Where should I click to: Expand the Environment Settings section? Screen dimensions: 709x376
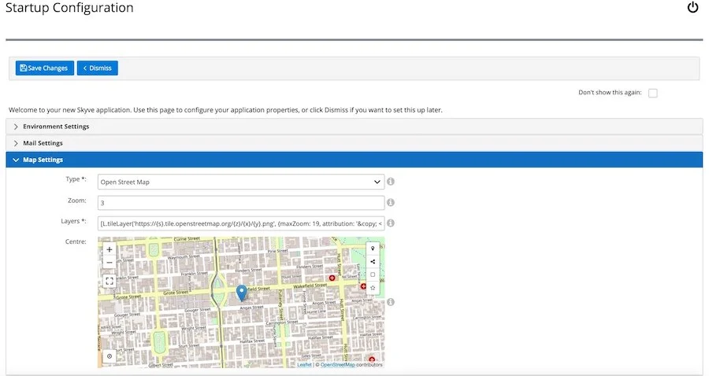[x=354, y=127]
